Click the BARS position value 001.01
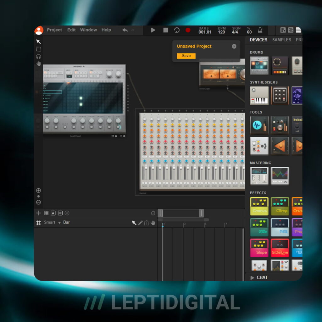322x322 pixels. [205, 32]
